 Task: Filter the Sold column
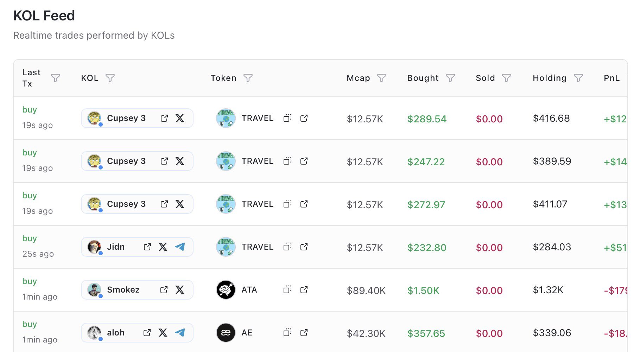pos(507,78)
